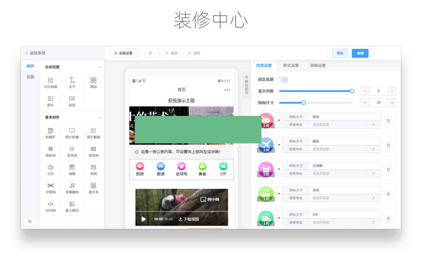The width and height of the screenshot is (421, 261).
Task: Select the 组件 sidebar tab
Action: click(30, 66)
